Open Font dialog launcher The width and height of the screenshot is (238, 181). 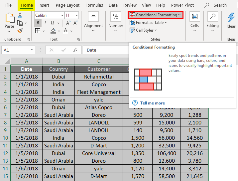click(x=78, y=40)
